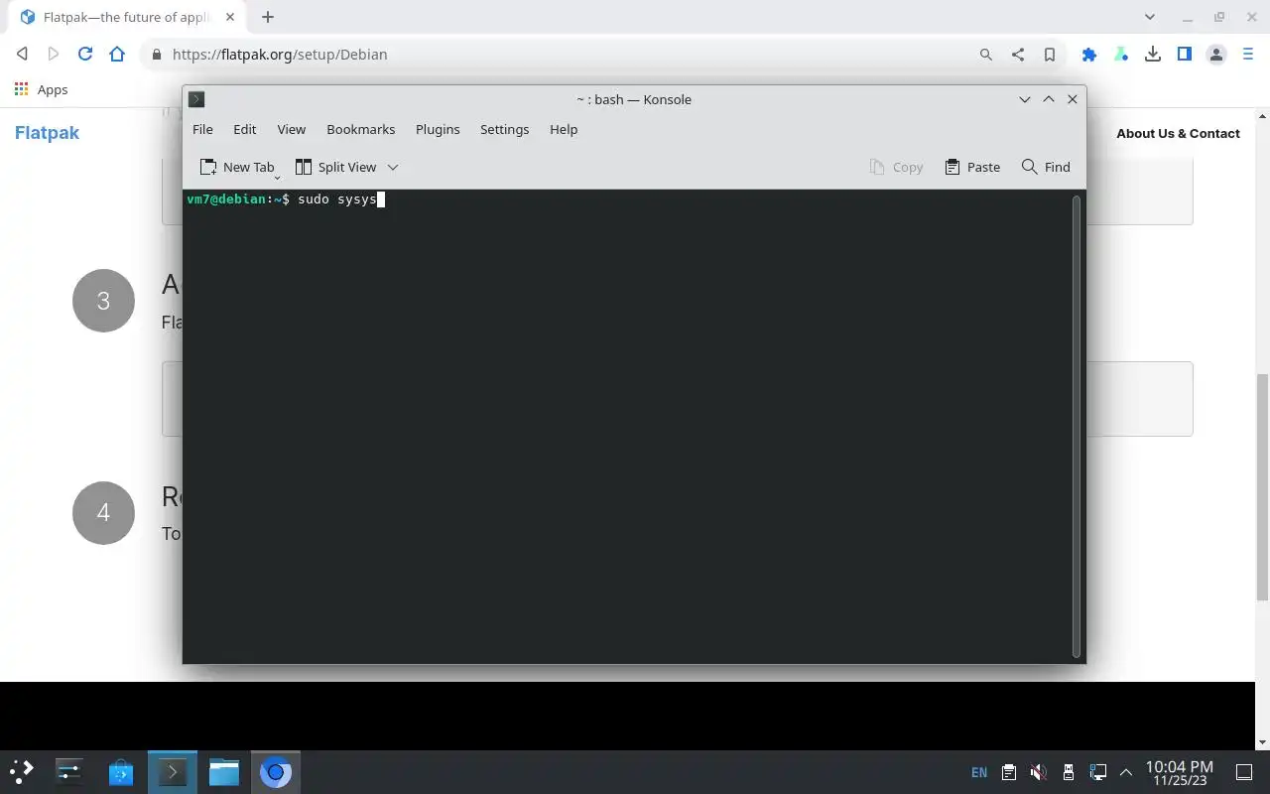Open Konsole View menu
This screenshot has height=794, width=1270.
pos(291,129)
